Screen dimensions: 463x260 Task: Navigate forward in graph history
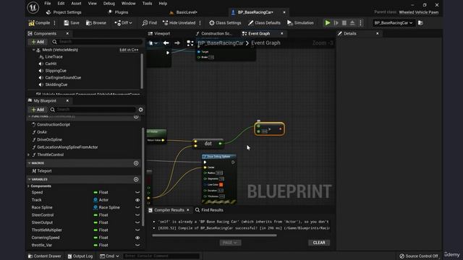point(177,43)
